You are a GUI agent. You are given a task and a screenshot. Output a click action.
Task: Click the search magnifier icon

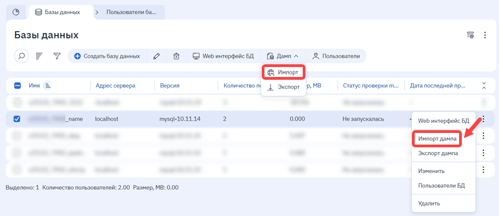pos(22,56)
